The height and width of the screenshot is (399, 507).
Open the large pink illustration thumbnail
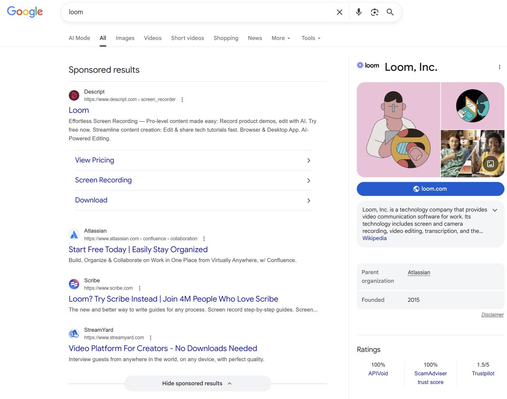coord(398,130)
